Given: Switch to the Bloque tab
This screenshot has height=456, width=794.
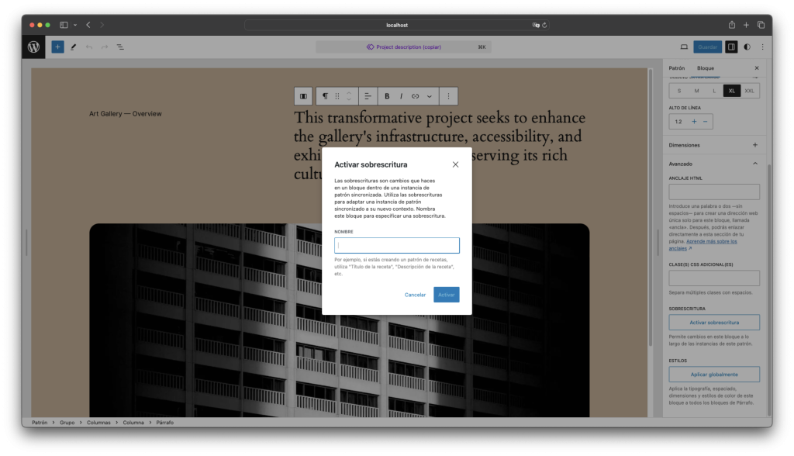Looking at the screenshot, I should click(706, 68).
